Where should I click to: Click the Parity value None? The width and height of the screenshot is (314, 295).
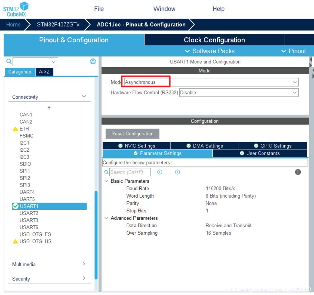click(x=211, y=203)
